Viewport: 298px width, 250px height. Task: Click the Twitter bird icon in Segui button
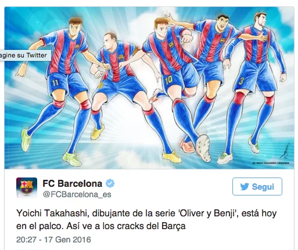click(245, 187)
